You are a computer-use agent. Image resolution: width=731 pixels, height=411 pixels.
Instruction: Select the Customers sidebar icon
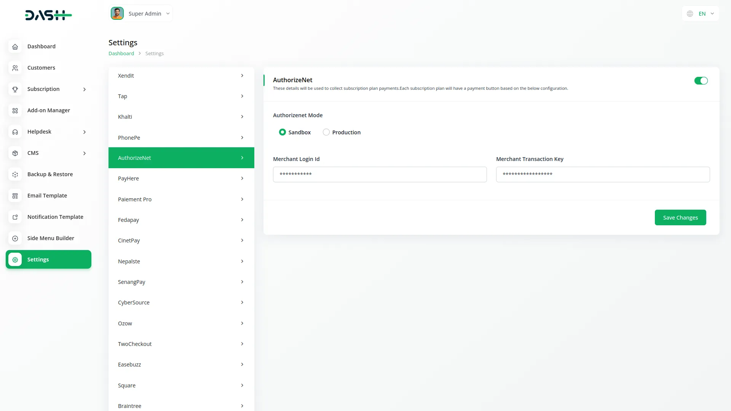point(15,68)
